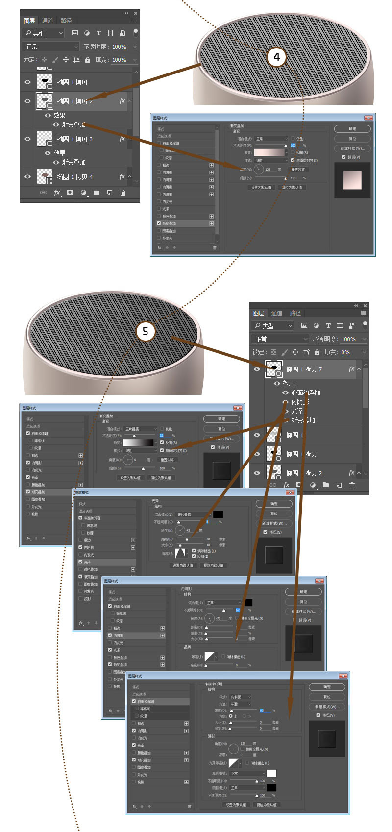The image size is (392, 832).
Task: Hide layer 椭圆 1 拷贝 4 in upper panel
Action: tap(27, 176)
